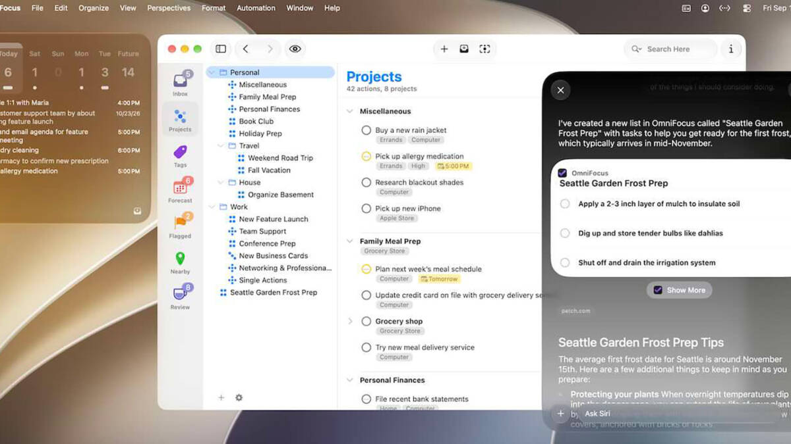Collapse the Miscellaneous project group
791x444 pixels.
coord(350,111)
